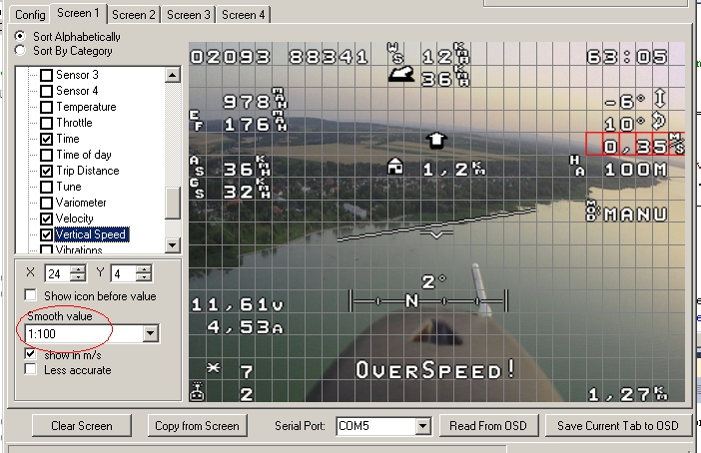Select the compass N heading indicator
This screenshot has width=701, height=453.
click(x=411, y=299)
